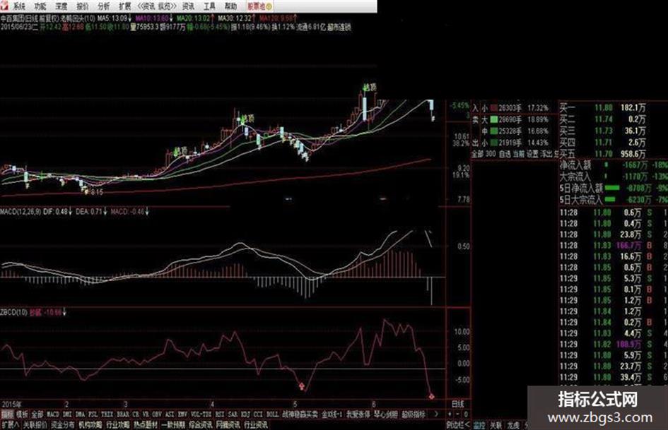This screenshot has width=668, height=430.
Task: Click the 买一 bid price row
Action: click(x=614, y=108)
